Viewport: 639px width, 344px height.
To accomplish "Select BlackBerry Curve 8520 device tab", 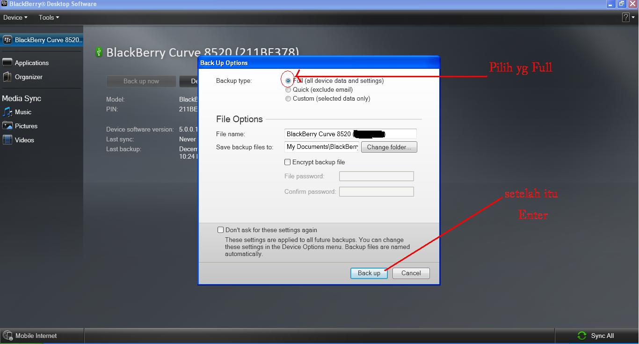I will click(42, 40).
